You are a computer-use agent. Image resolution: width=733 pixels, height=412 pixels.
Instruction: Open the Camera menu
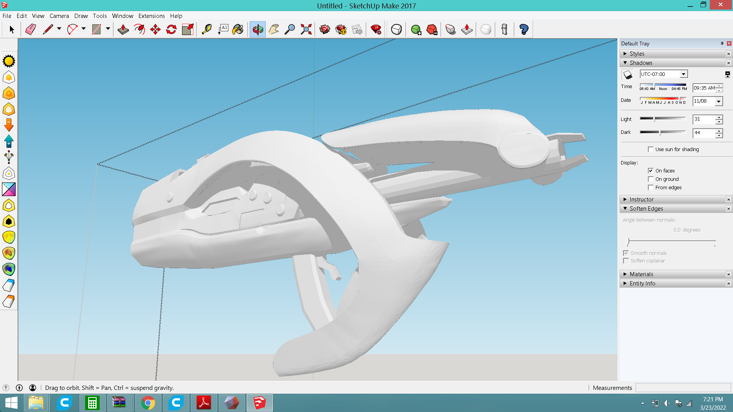pyautogui.click(x=59, y=16)
